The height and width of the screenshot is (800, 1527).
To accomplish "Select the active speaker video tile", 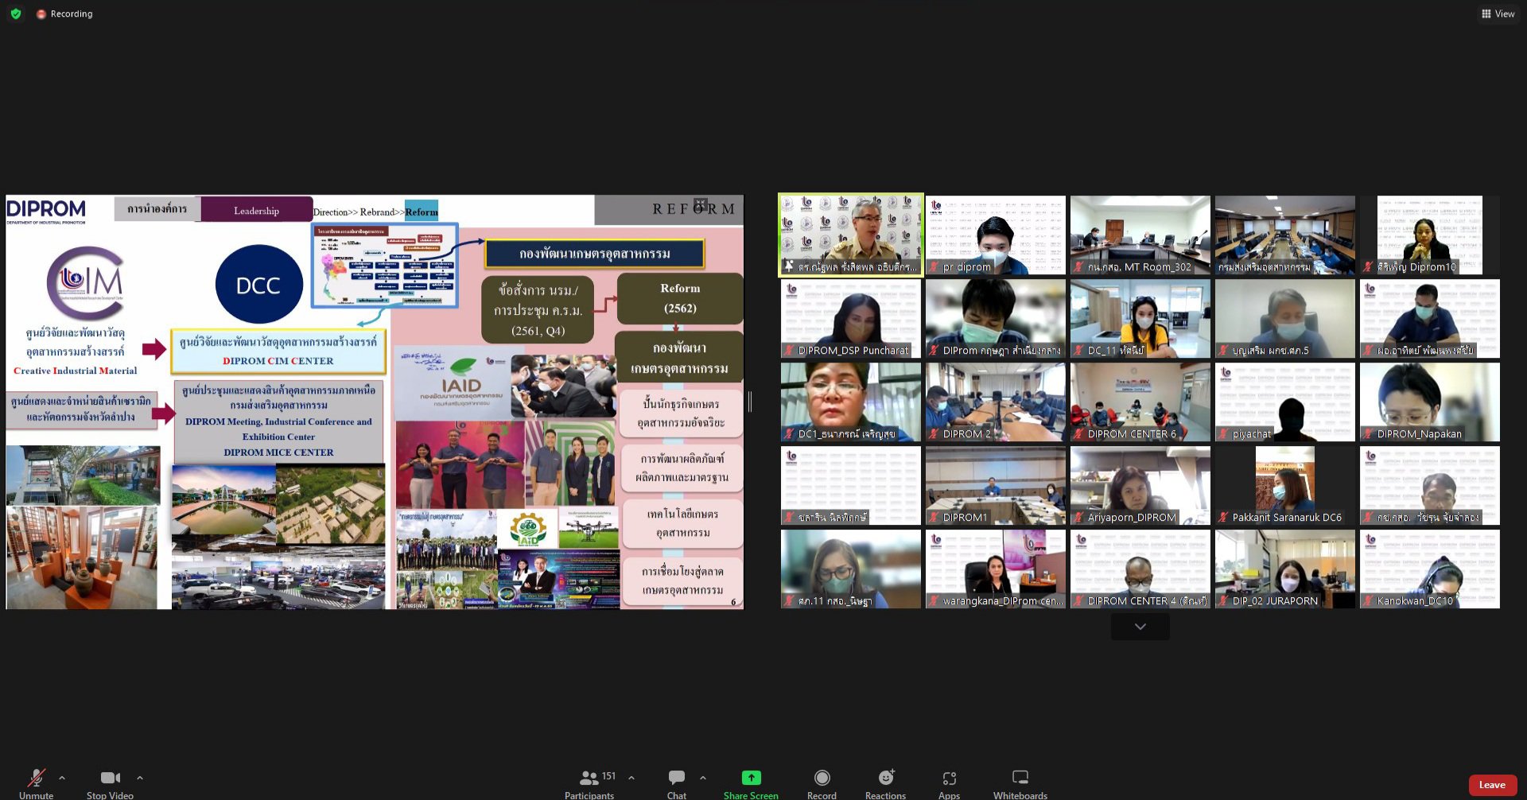I will pyautogui.click(x=851, y=235).
